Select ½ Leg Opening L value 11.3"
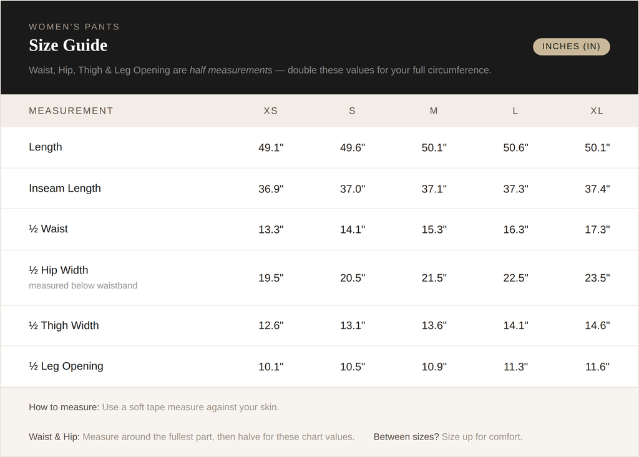This screenshot has height=457, width=639. 515,367
